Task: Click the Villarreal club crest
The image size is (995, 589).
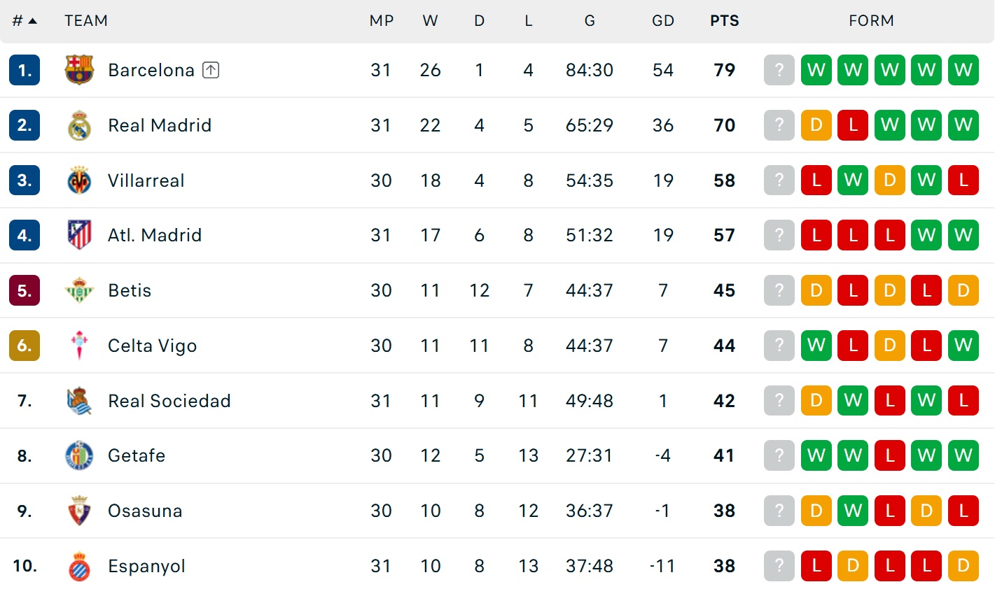Action: coord(79,180)
